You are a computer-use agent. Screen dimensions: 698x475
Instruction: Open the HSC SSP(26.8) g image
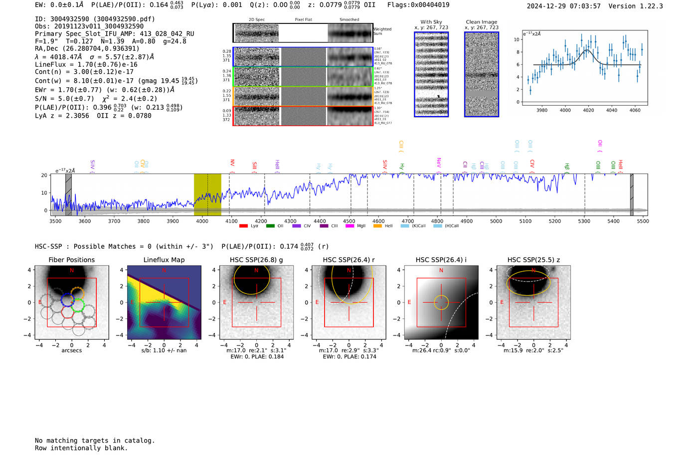pyautogui.click(x=256, y=303)
